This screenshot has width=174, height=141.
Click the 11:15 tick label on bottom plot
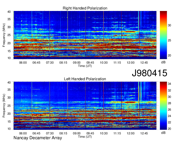[x=117, y=133]
